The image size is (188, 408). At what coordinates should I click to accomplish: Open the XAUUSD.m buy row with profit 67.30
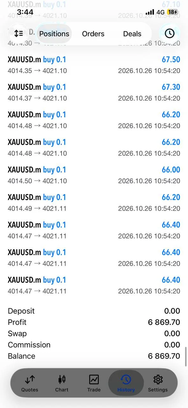(x=94, y=92)
